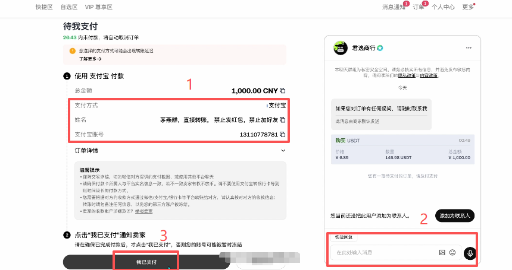Click the 君逸商行 merchant avatar
This screenshot has height=270, width=512.
[x=341, y=48]
